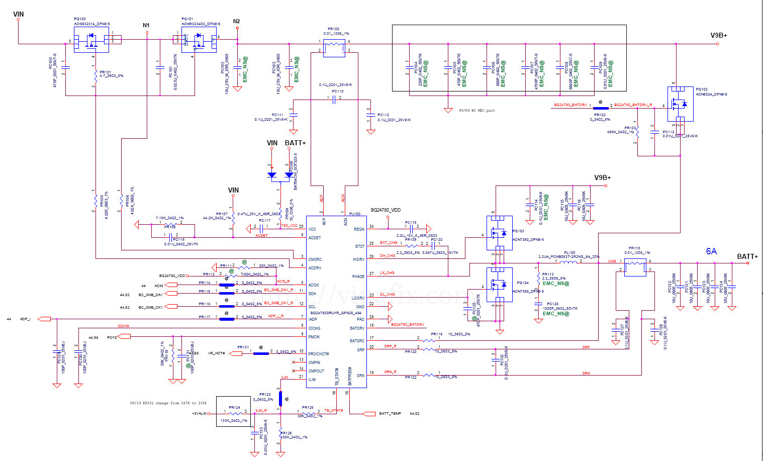Select the ILIM_R net label
The image size is (763, 461).
261,411
